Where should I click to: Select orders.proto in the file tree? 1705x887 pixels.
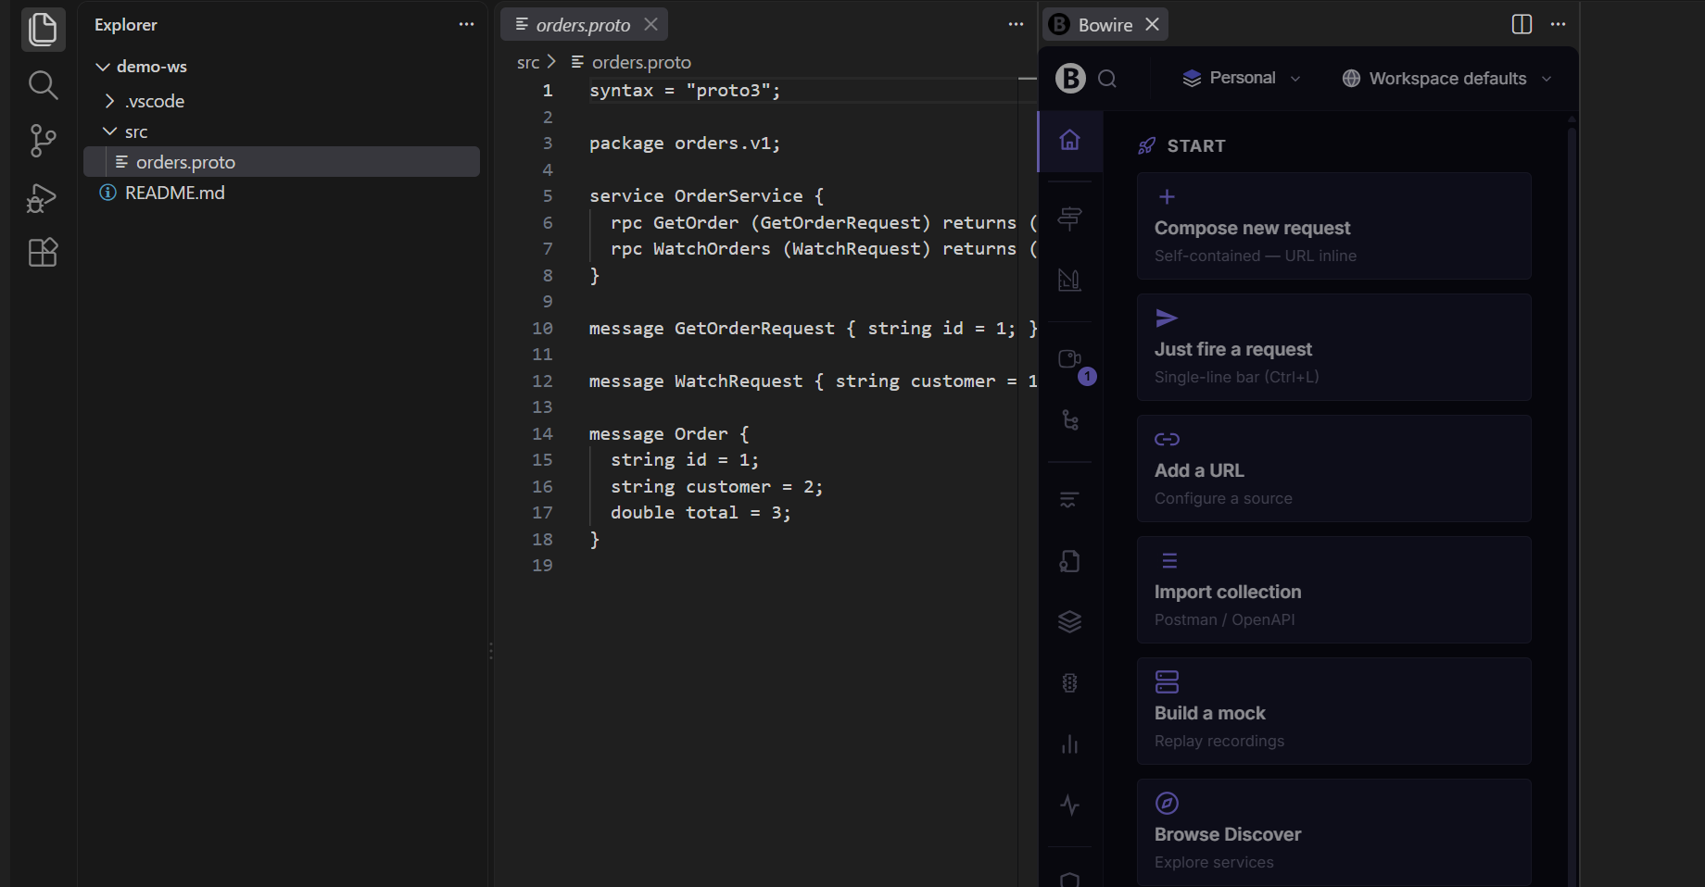pos(282,162)
